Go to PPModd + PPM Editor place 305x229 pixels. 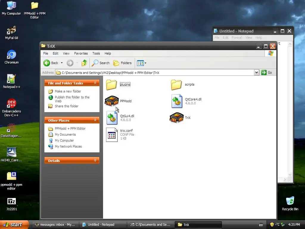70,129
